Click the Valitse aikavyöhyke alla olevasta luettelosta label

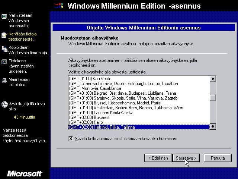(x=107, y=72)
